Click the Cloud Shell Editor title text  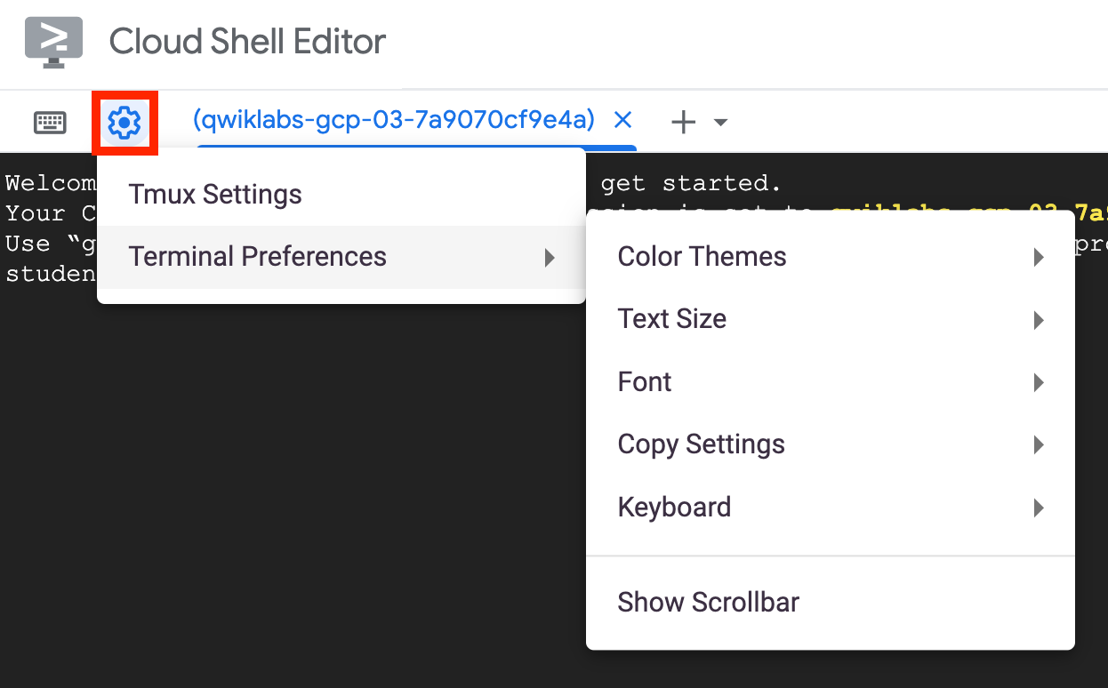[247, 42]
